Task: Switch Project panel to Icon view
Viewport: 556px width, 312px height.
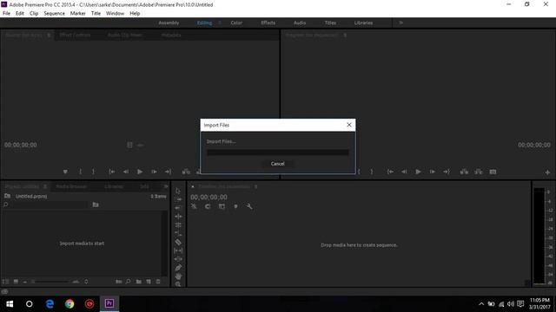Action: [x=16, y=282]
